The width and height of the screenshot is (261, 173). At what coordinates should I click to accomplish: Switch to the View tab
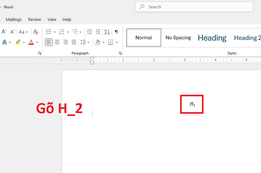(x=52, y=20)
